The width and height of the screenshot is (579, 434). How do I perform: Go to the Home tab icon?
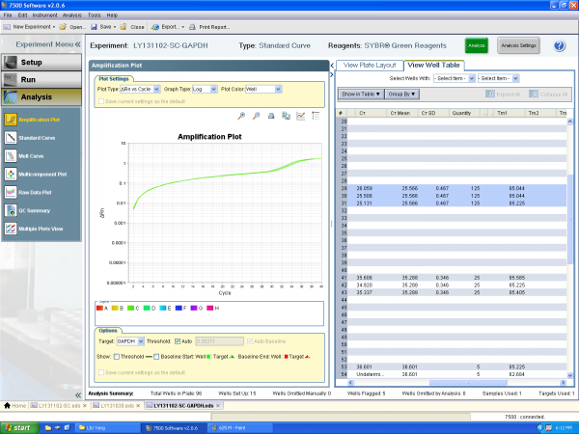pyautogui.click(x=7, y=406)
